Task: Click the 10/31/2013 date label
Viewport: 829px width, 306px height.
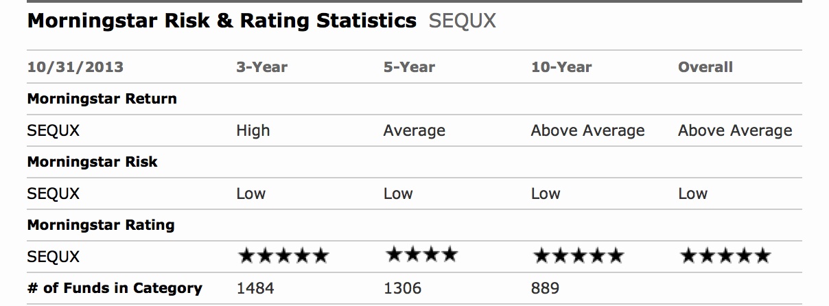Action: (x=75, y=67)
